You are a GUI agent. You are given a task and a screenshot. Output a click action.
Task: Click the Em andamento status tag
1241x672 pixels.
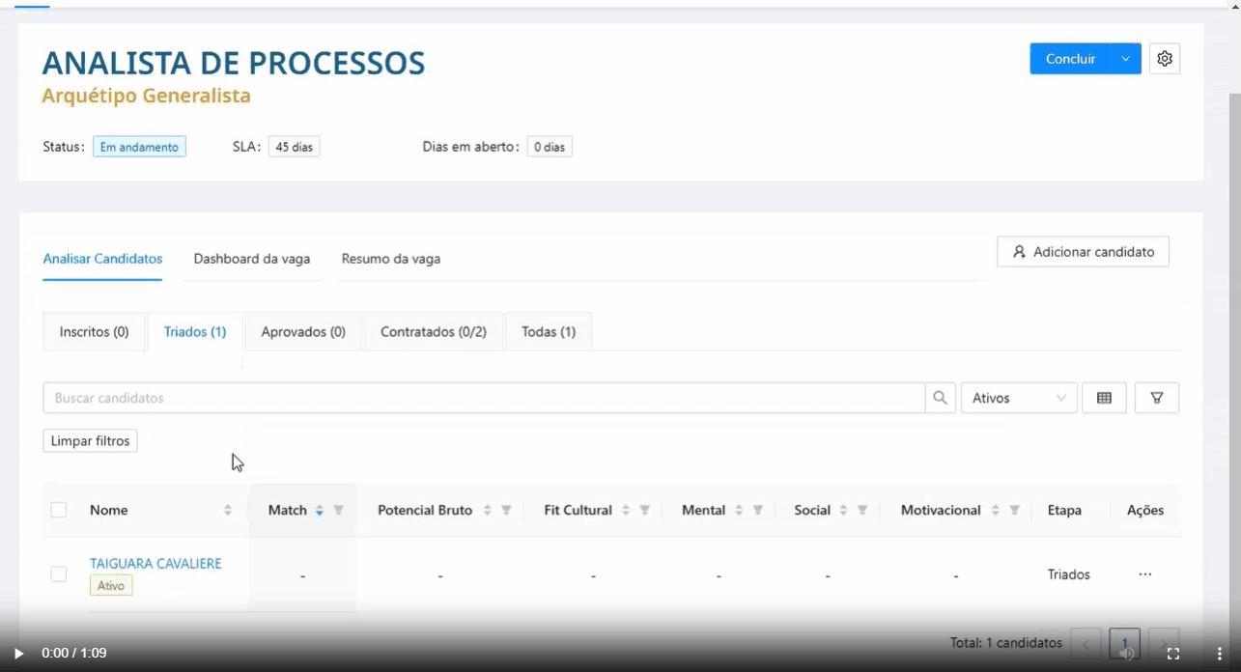click(x=139, y=147)
